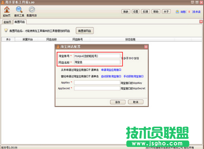Open 设置 settings button
The width and height of the screenshot is (204, 149).
pos(136,12)
